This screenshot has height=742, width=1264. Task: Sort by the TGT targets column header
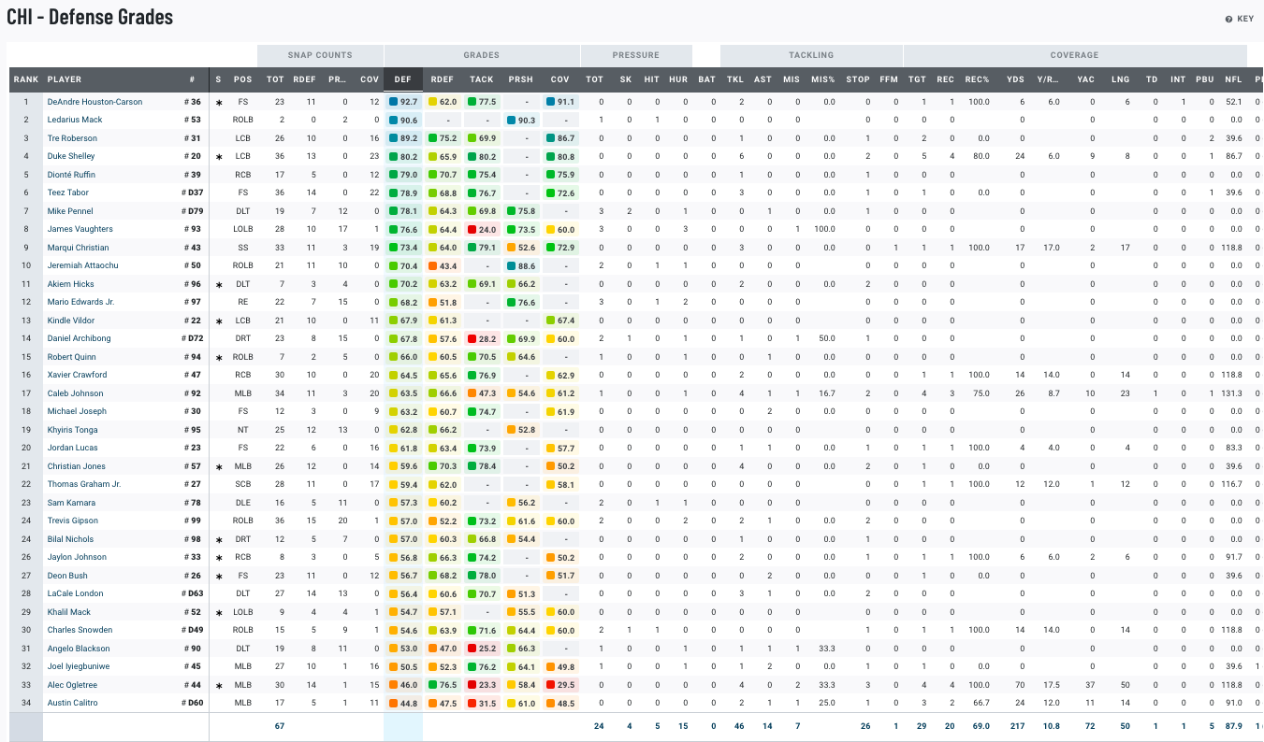coord(917,79)
